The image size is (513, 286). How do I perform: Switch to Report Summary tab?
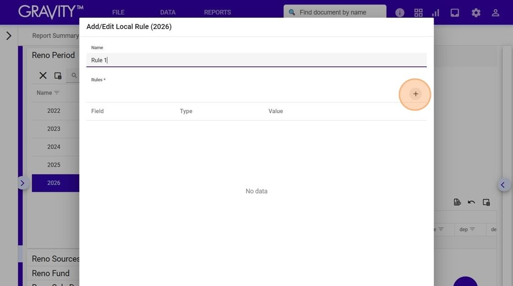55,36
